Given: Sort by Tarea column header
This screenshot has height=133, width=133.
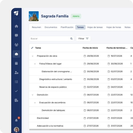Looking at the screenshot, I should point(38,48).
